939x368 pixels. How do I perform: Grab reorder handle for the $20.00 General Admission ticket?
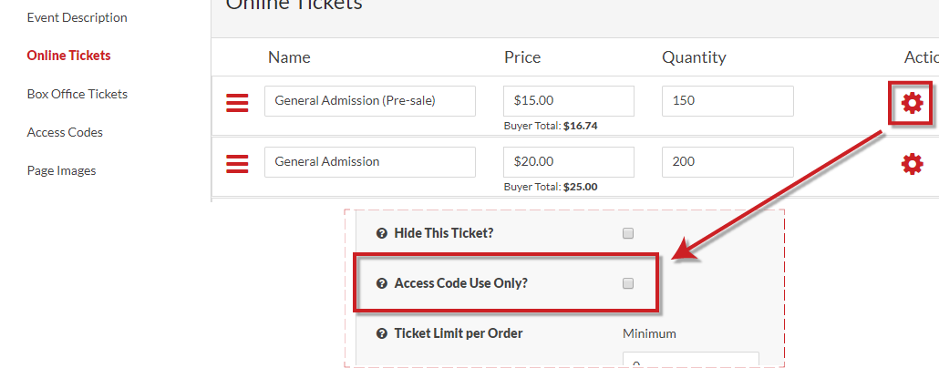click(237, 164)
